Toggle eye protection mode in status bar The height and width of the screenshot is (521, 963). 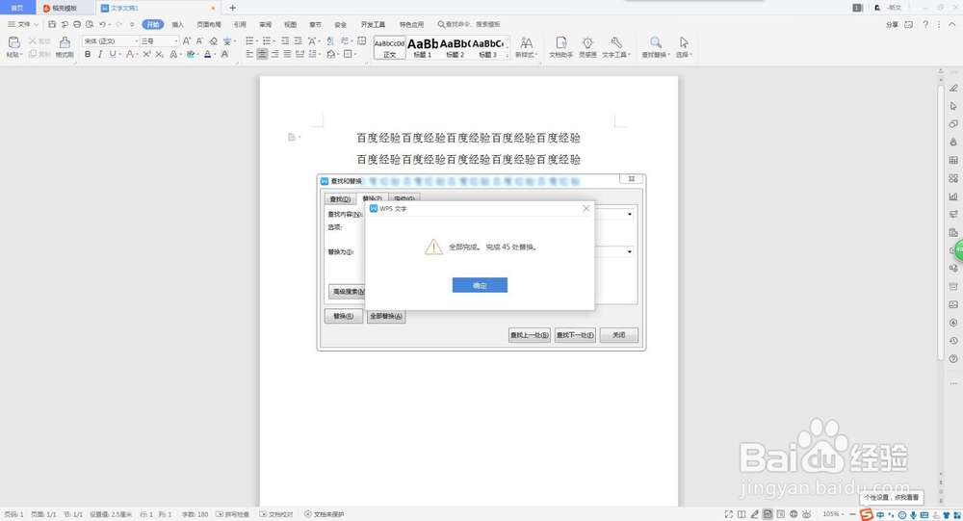(x=806, y=514)
